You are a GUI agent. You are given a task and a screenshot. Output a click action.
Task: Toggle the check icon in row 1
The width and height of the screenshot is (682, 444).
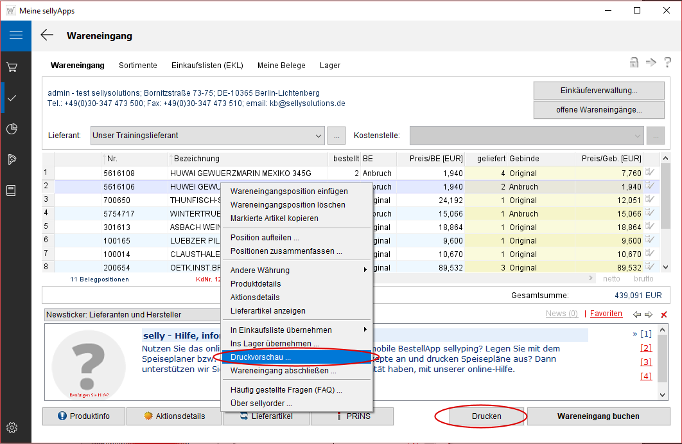click(x=651, y=172)
